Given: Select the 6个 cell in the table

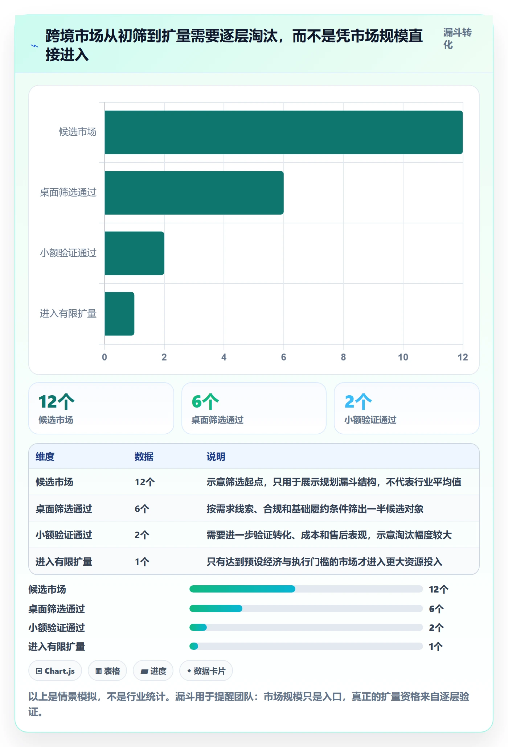Looking at the screenshot, I should 142,509.
